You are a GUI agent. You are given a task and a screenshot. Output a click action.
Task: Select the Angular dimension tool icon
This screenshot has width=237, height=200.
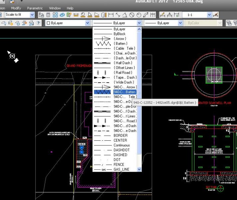click(125, 15)
